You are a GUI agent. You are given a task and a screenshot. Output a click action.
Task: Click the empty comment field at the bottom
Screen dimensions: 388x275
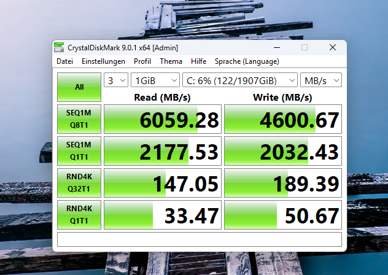click(x=200, y=239)
